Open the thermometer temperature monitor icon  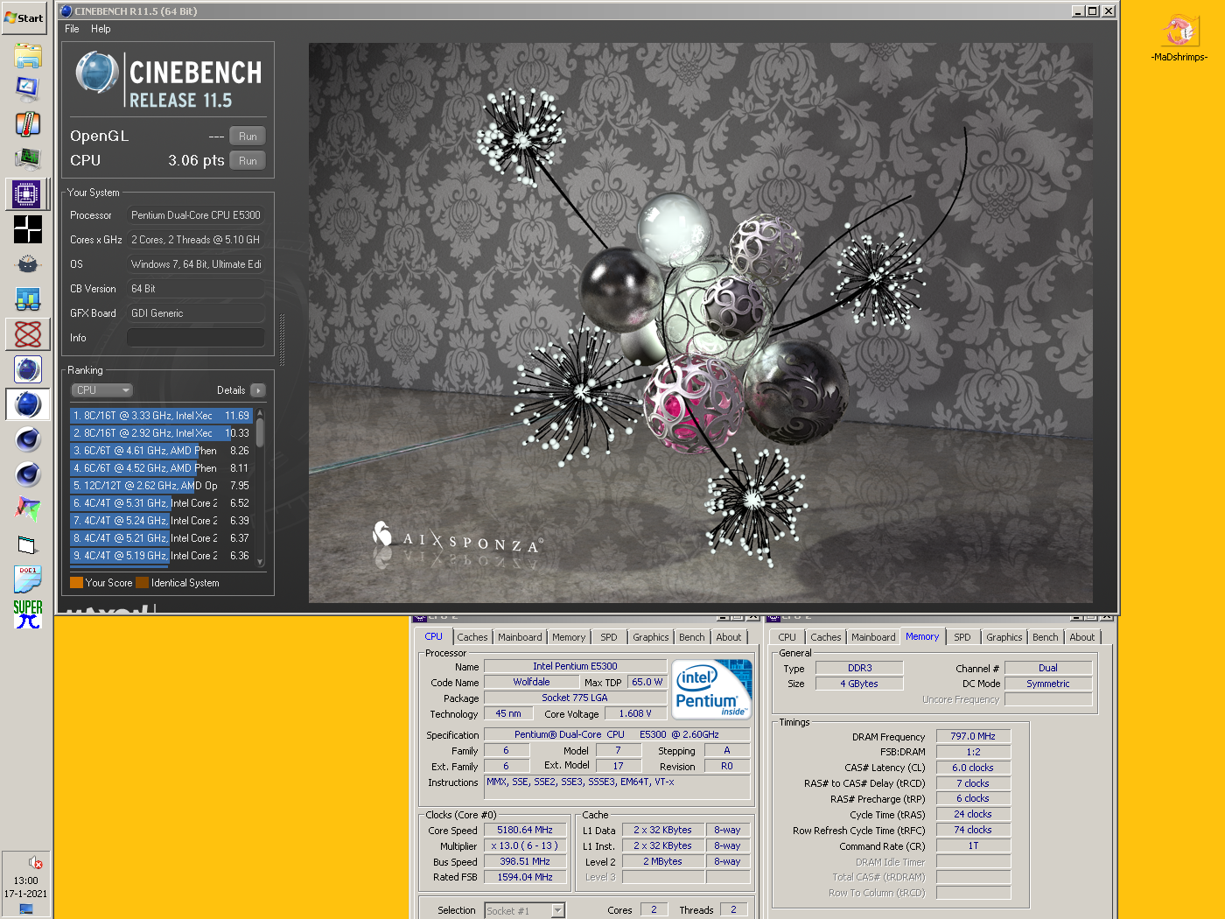tap(27, 124)
